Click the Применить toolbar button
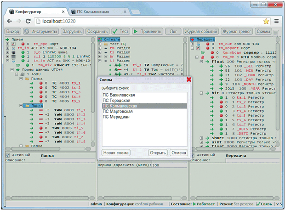This screenshot has height=210, width=285. click(148, 31)
